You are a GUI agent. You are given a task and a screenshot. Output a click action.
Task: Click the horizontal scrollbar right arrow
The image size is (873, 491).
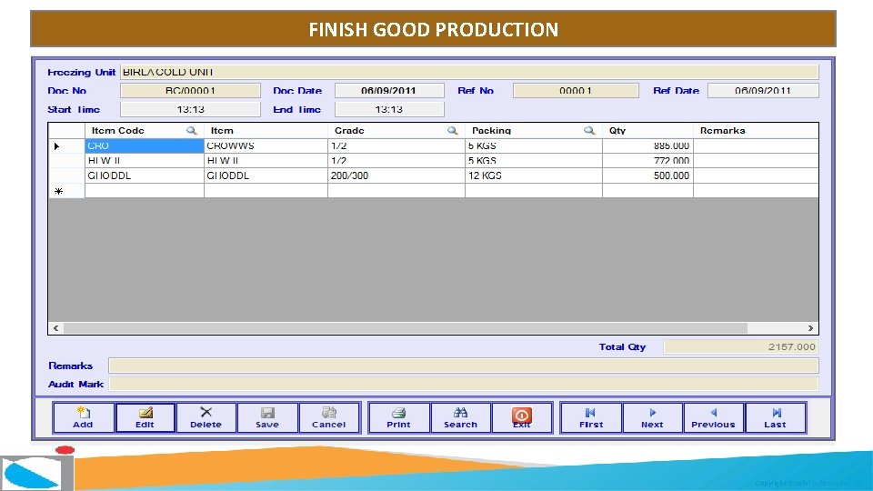click(810, 328)
